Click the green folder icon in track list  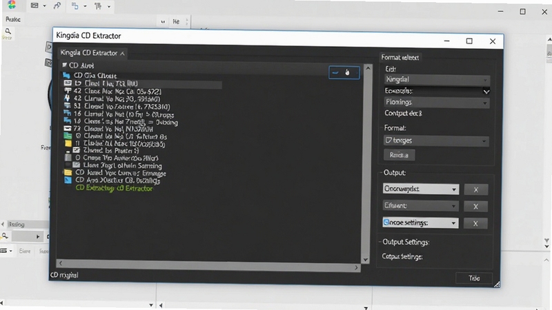68,136
